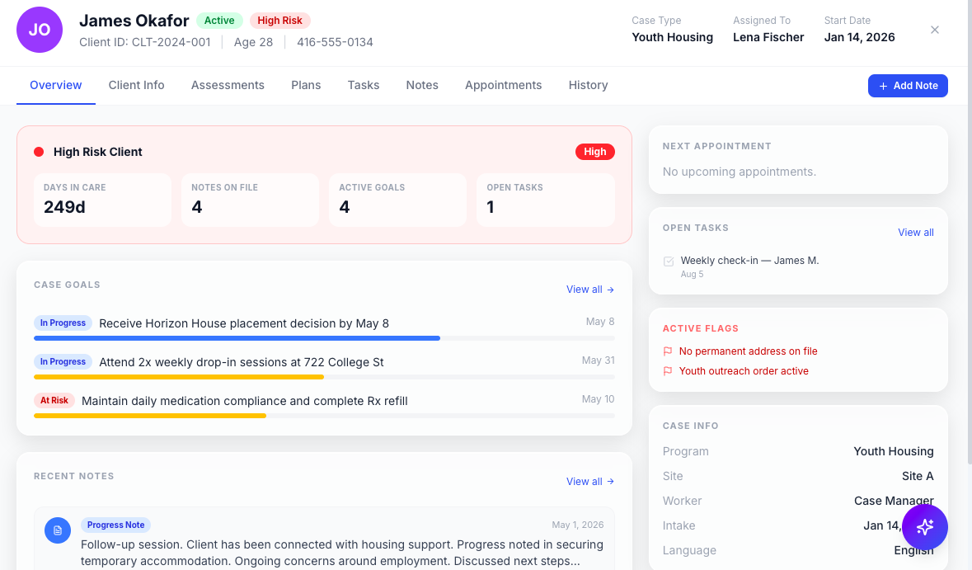Click the Days in Care stat card

(102, 200)
